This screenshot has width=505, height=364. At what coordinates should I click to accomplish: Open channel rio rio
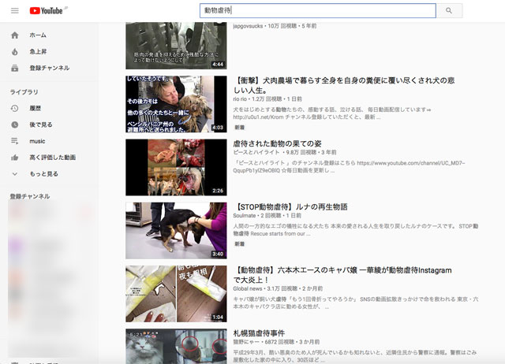[240, 99]
